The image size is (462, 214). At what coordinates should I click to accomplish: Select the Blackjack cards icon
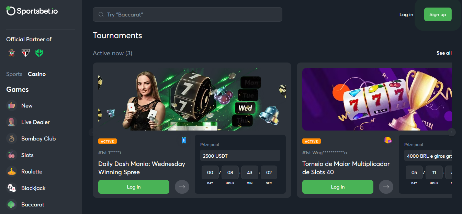click(x=12, y=188)
